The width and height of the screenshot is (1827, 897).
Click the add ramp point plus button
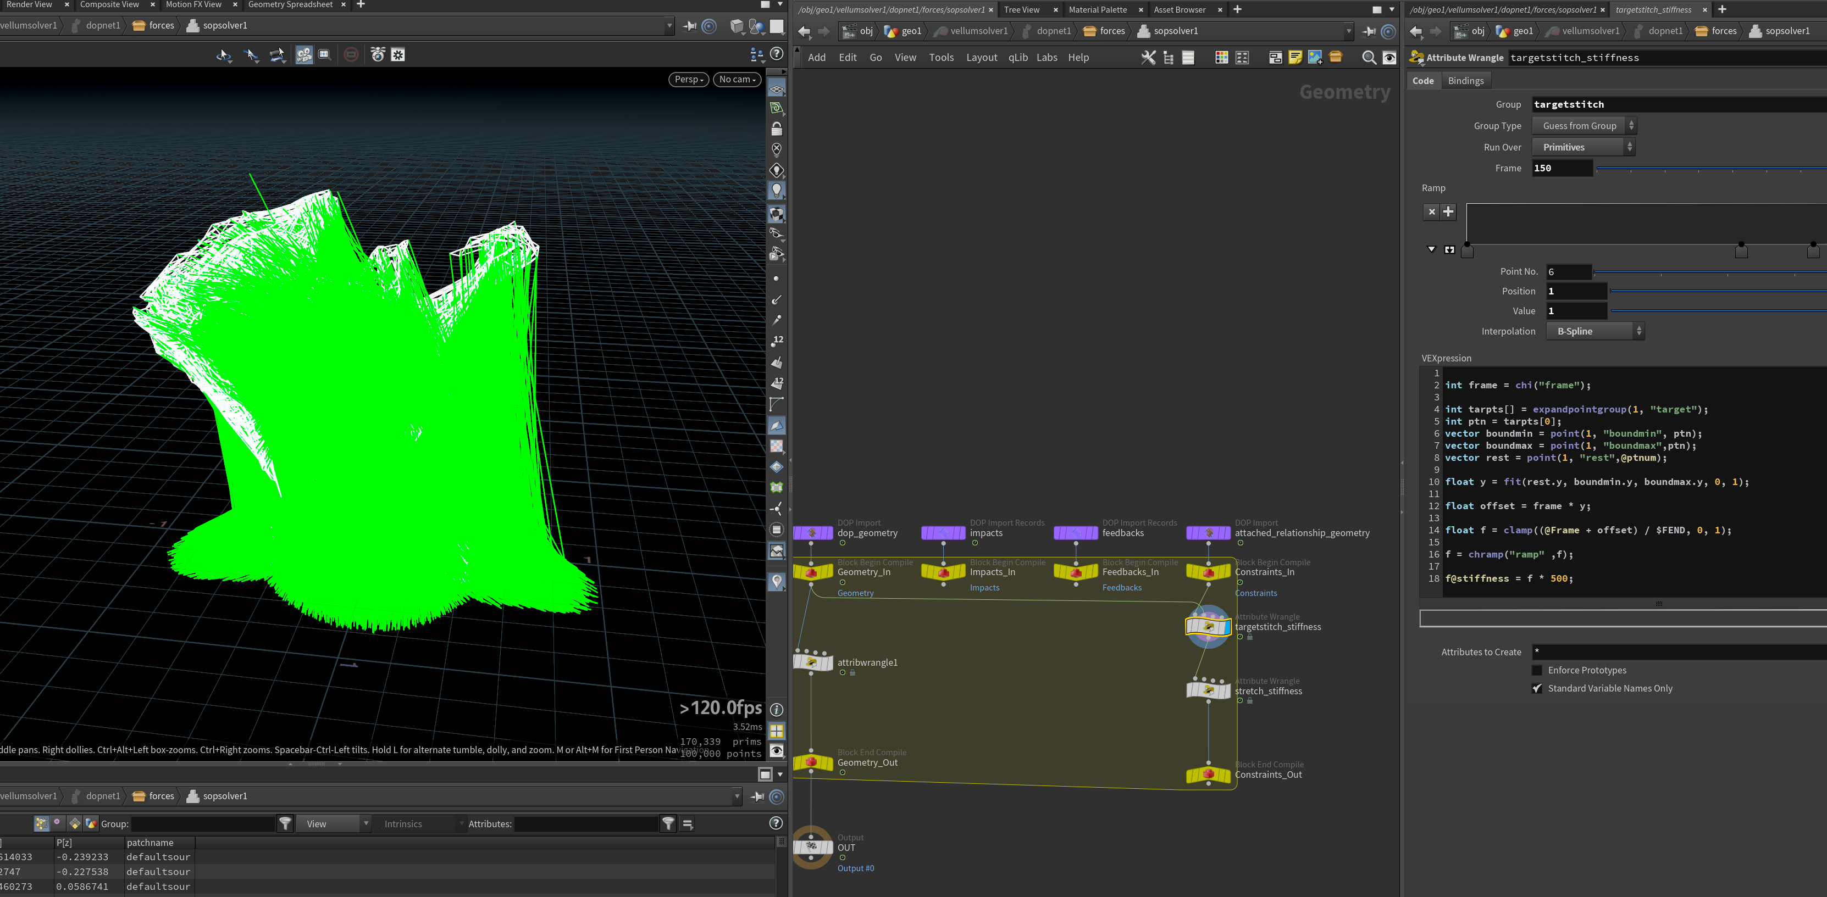[1448, 211]
